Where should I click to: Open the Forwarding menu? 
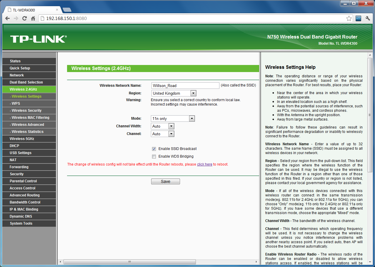[29, 167]
